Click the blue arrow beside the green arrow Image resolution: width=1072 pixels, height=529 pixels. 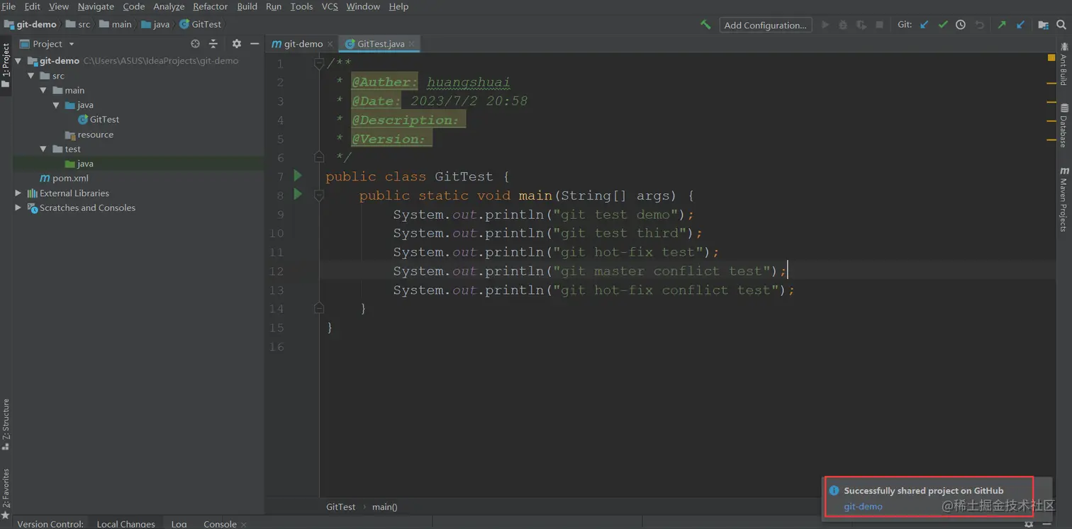(x=1020, y=25)
